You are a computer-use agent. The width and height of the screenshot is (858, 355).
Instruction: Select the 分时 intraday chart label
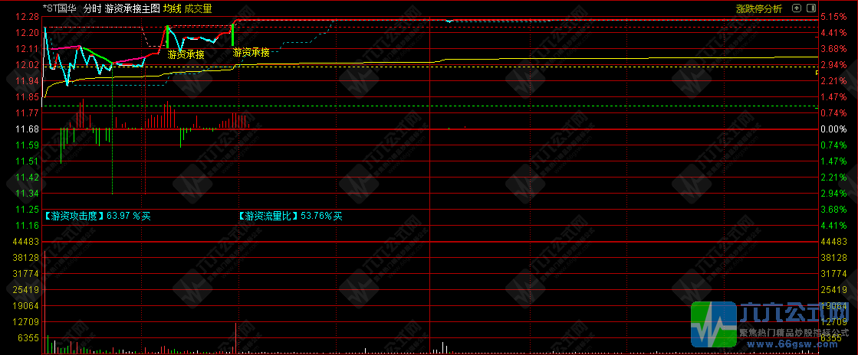pos(92,8)
